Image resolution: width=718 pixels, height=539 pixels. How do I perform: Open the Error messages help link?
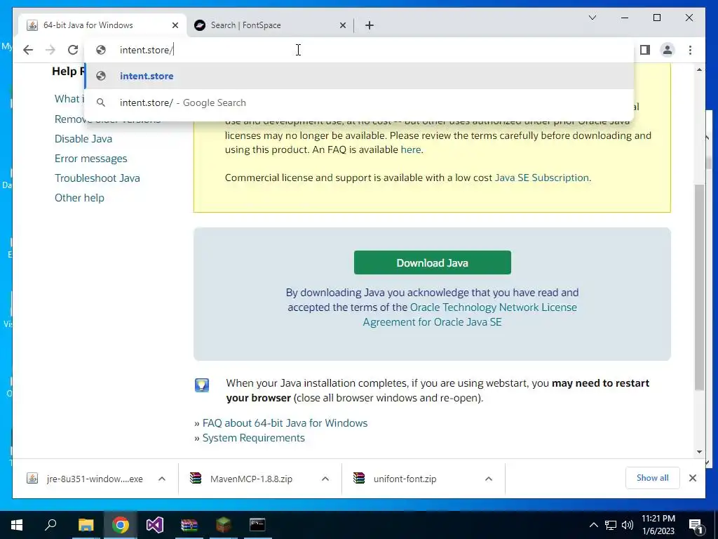pyautogui.click(x=90, y=159)
